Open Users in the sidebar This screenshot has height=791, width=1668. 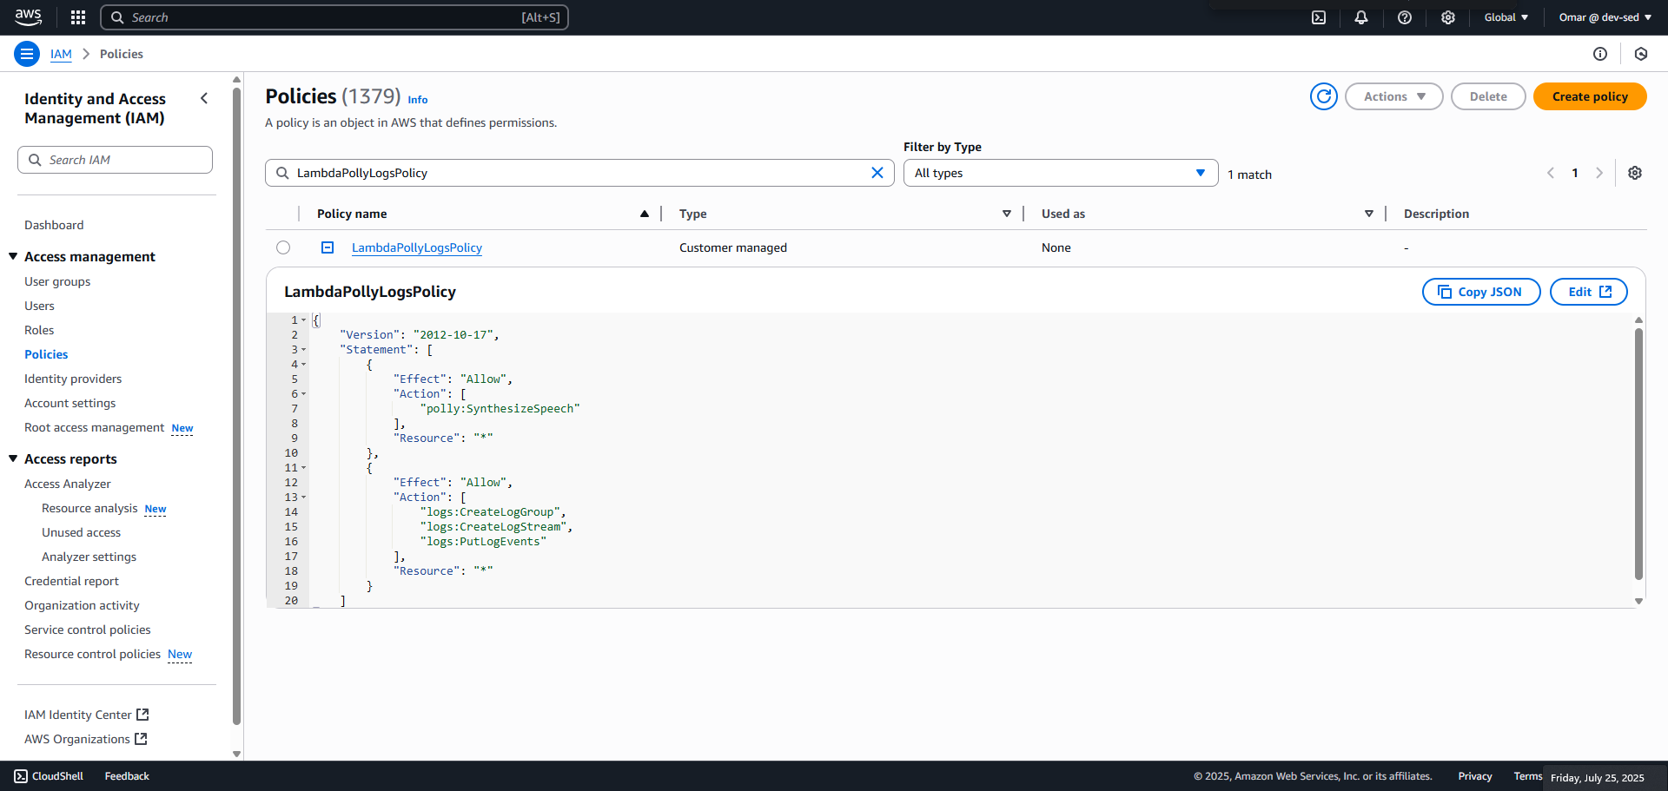pyautogui.click(x=39, y=306)
